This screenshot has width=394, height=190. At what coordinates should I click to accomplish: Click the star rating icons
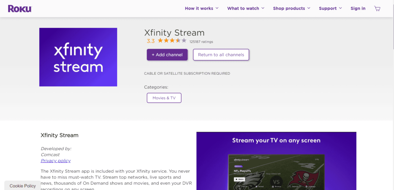click(x=172, y=41)
